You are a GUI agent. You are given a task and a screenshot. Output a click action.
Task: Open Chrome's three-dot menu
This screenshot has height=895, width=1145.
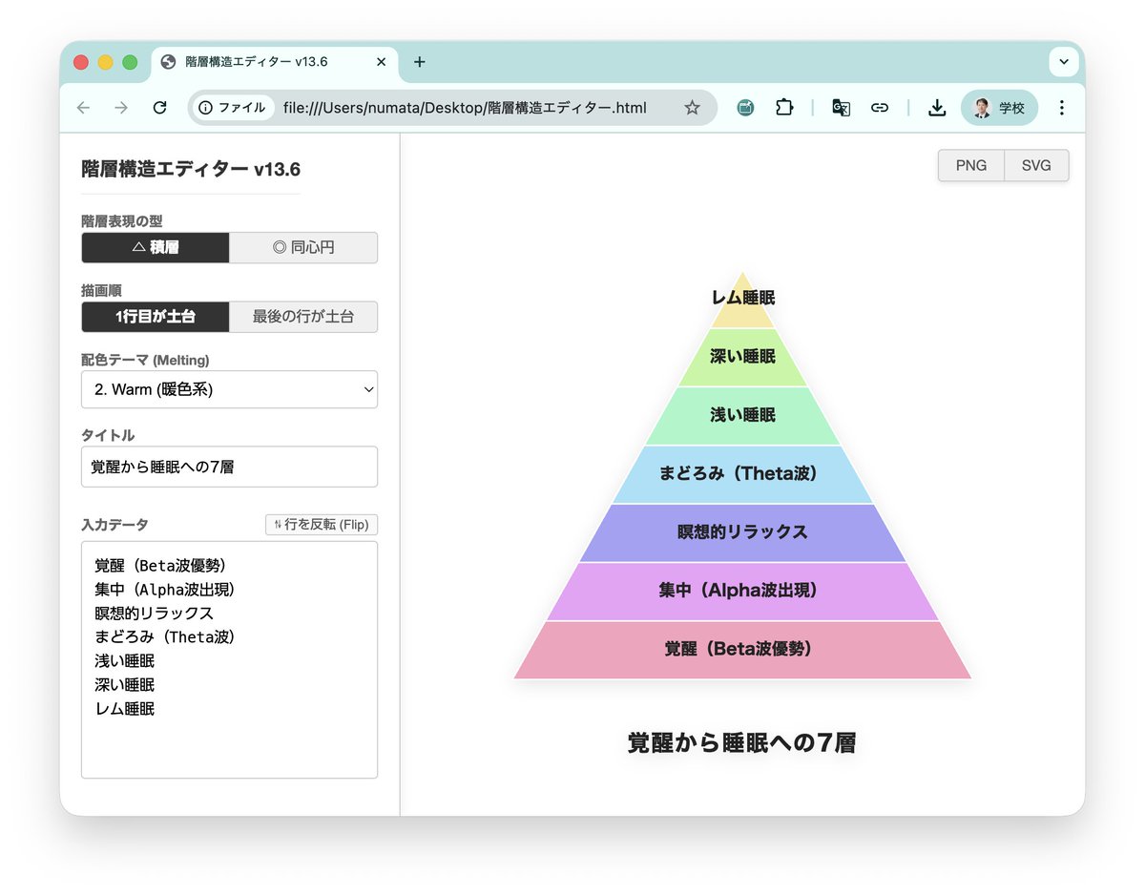click(x=1061, y=108)
